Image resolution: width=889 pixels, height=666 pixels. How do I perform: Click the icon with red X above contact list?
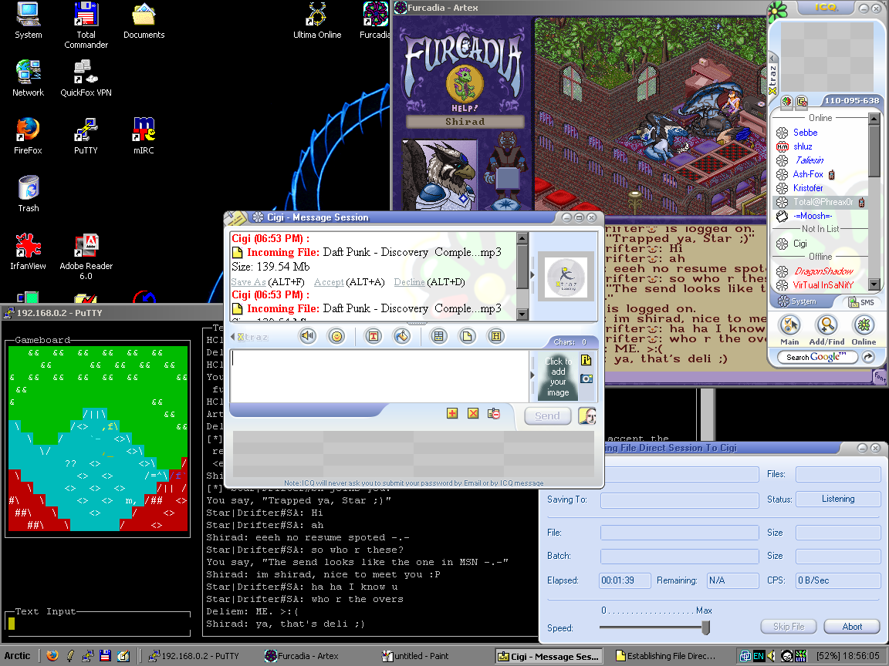point(802,102)
